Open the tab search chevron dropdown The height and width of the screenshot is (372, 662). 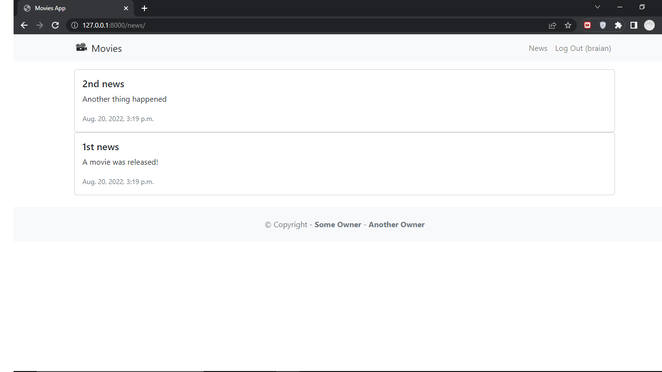tap(597, 7)
